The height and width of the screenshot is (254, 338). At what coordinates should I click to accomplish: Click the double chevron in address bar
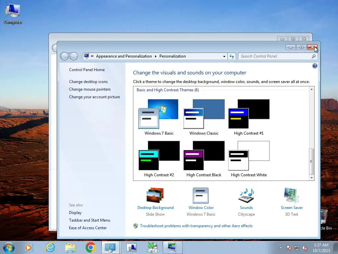point(92,56)
